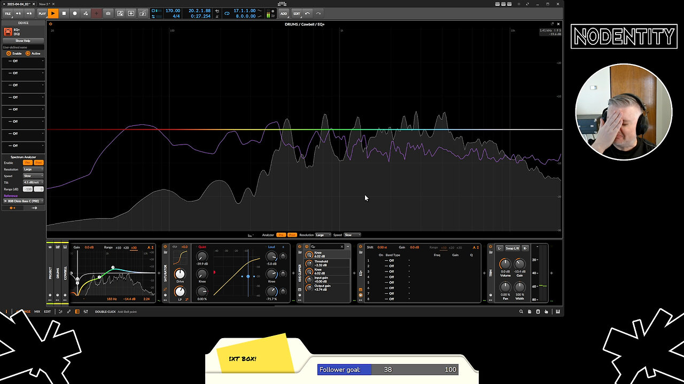The width and height of the screenshot is (684, 384).
Task: Adjust the KHS Clipper Threshold knob
Action: (309, 263)
